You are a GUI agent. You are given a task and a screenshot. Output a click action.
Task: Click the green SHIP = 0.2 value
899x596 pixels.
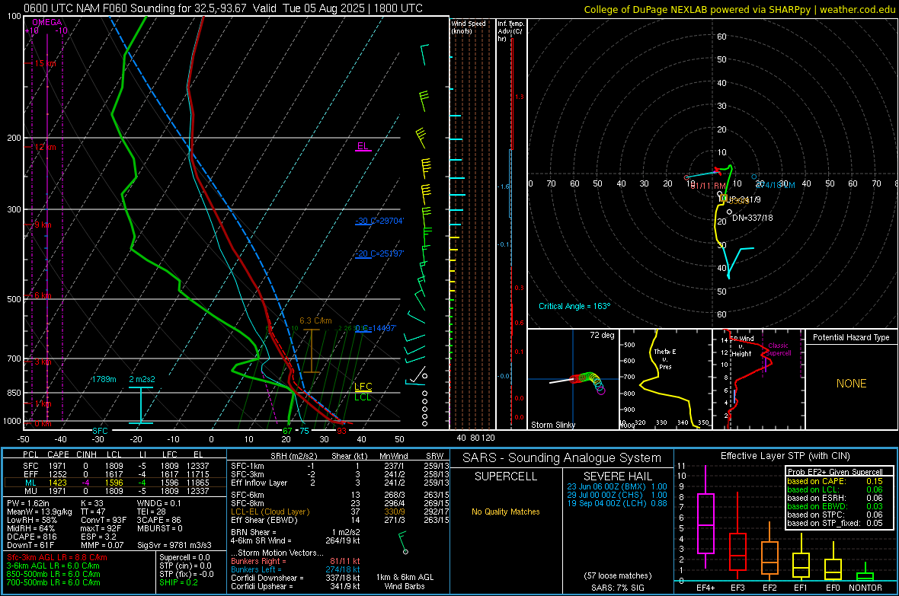click(x=178, y=582)
